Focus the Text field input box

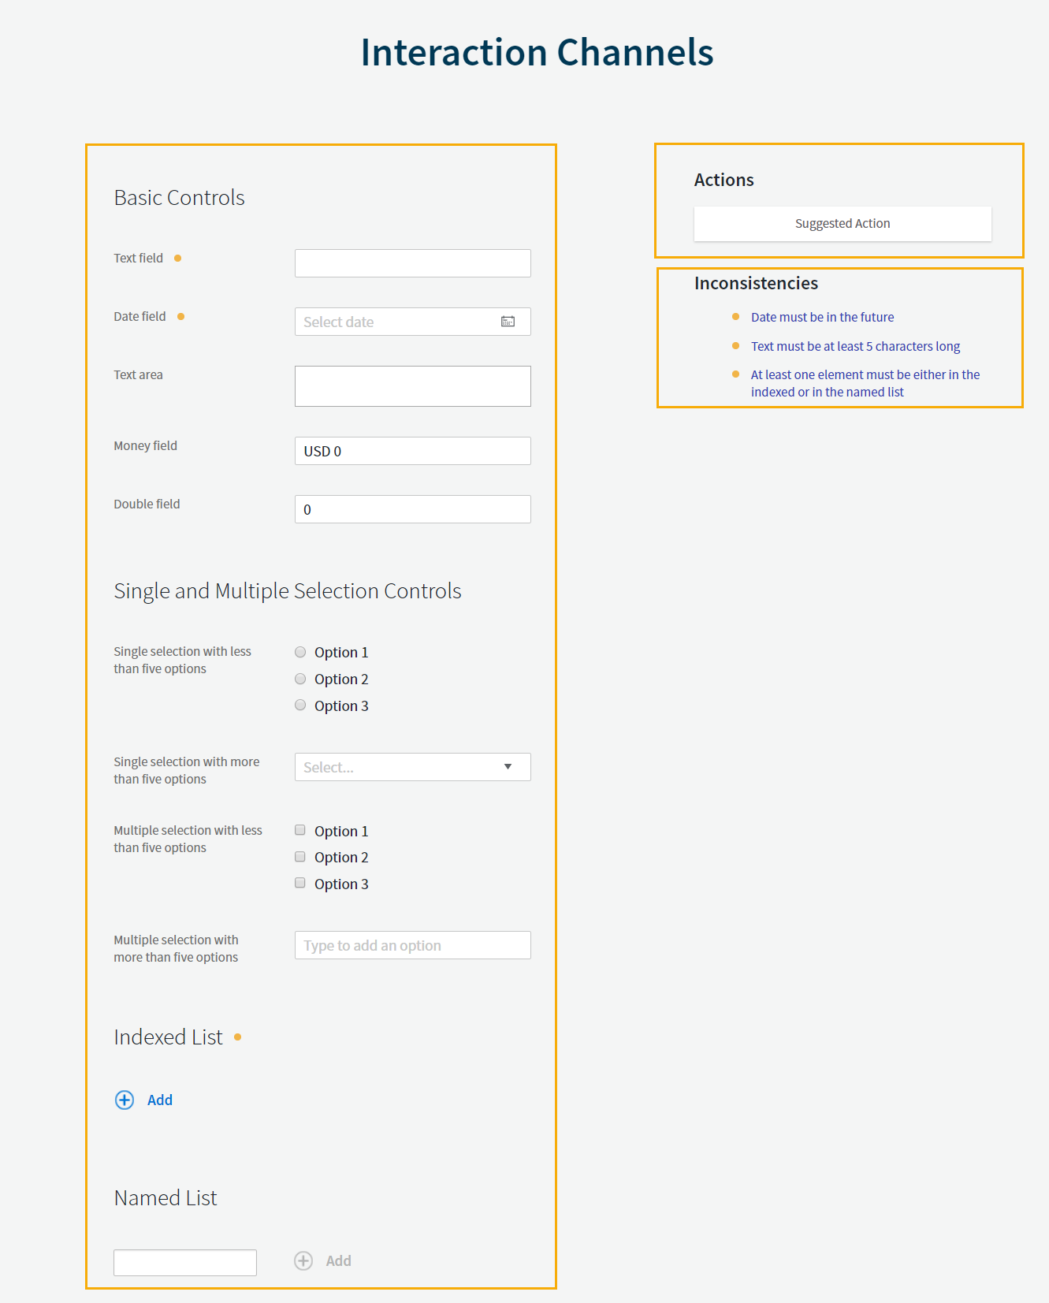[x=412, y=263]
